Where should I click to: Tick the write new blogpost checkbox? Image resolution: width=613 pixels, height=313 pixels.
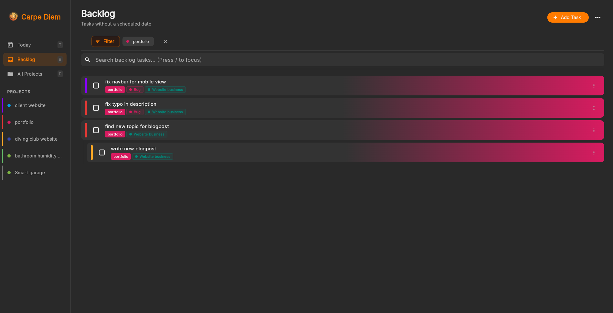coord(102,153)
